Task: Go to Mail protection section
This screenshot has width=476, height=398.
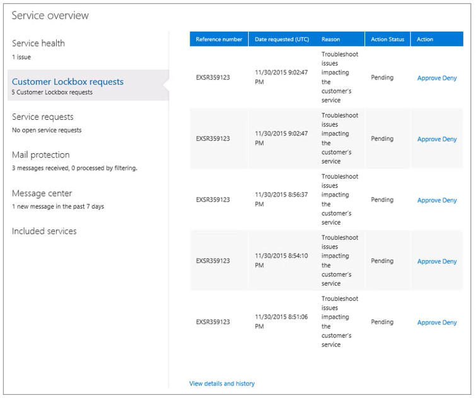Action: click(x=41, y=155)
